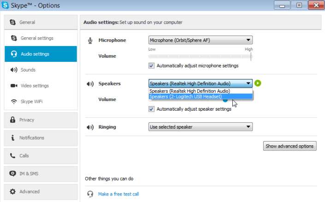Choose Speakers (Realtek High Definition Audio) from list

click(x=201, y=91)
